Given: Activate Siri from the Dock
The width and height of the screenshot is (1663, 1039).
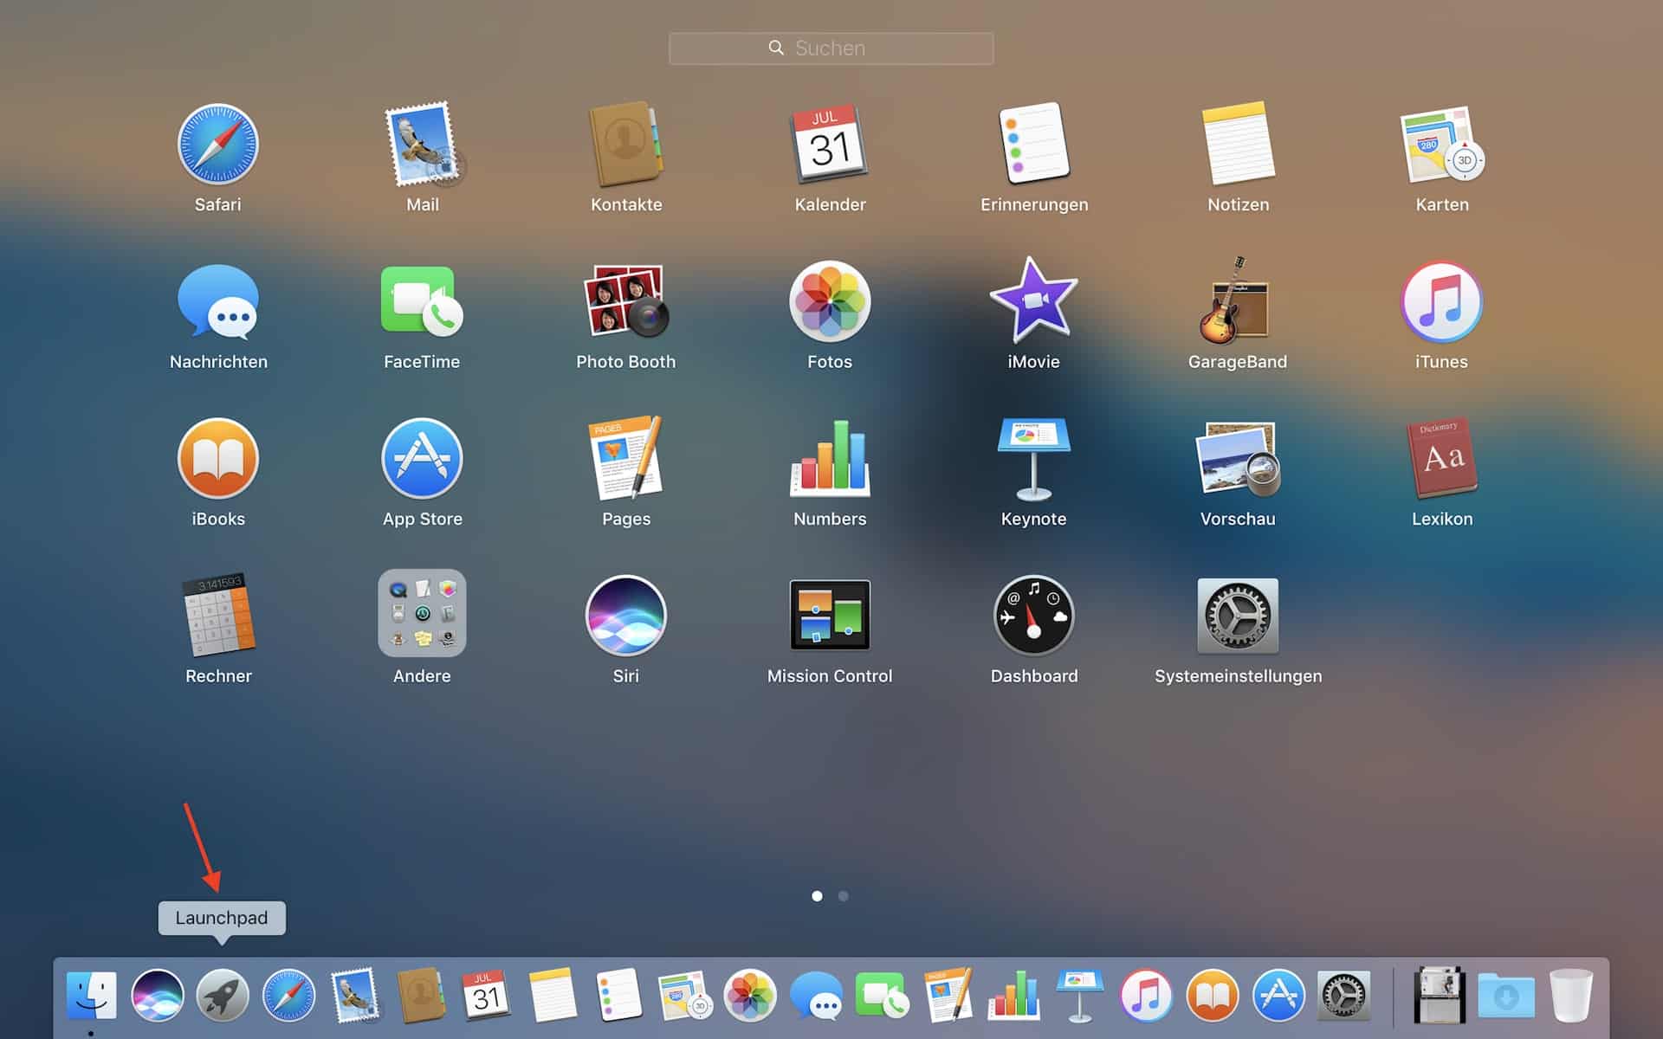Looking at the screenshot, I should coord(157,996).
